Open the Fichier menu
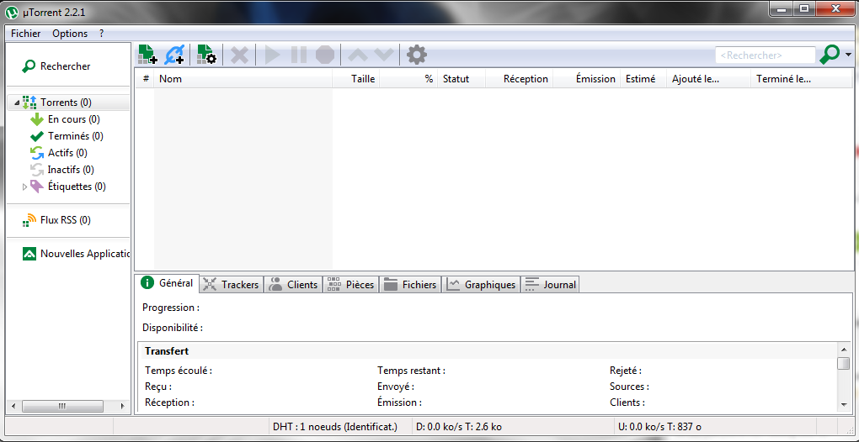This screenshot has width=859, height=442. (x=26, y=34)
